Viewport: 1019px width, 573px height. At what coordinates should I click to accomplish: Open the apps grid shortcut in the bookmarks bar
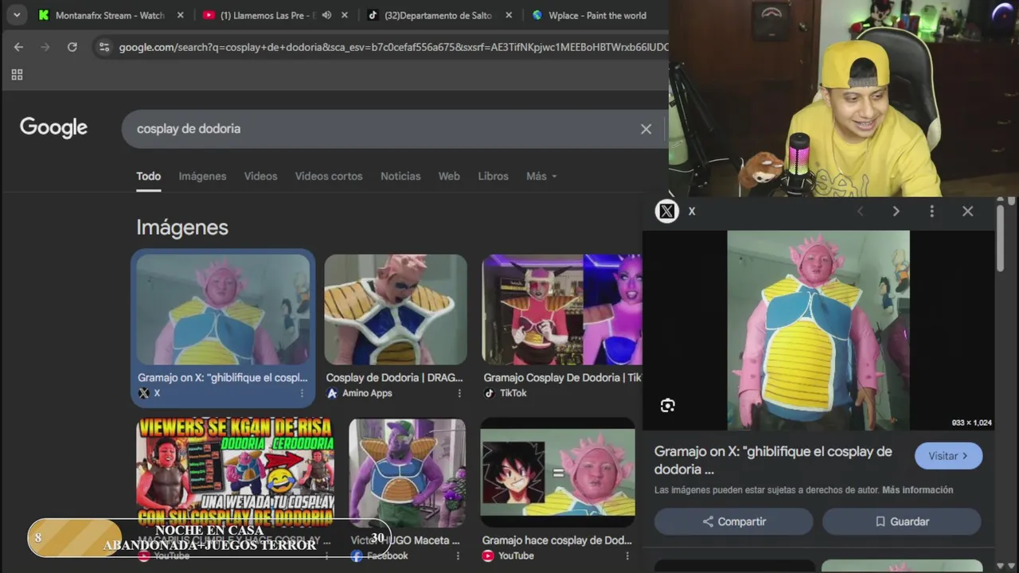(x=17, y=75)
